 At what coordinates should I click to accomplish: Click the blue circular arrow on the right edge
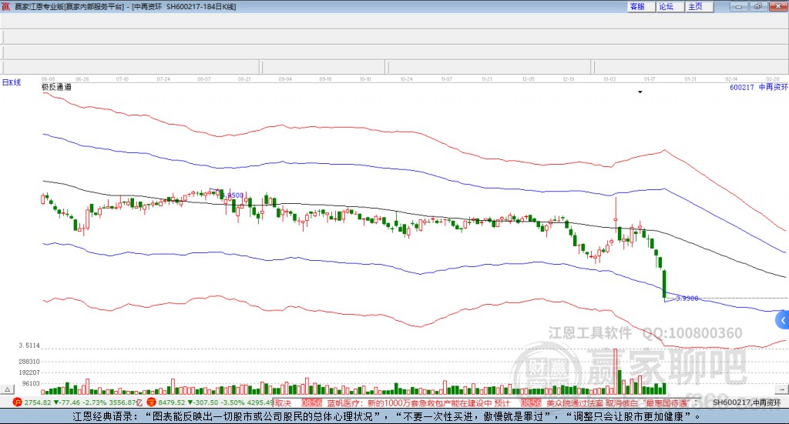tap(784, 320)
